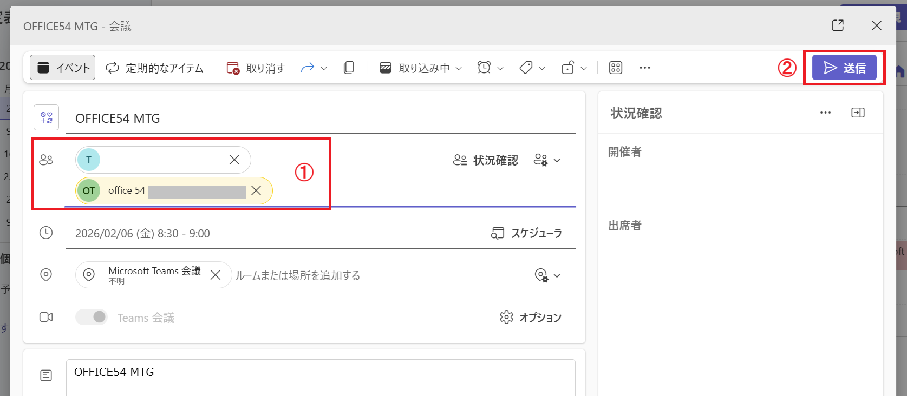
Task: Click 状況確認 button in attendee row
Action: 486,160
